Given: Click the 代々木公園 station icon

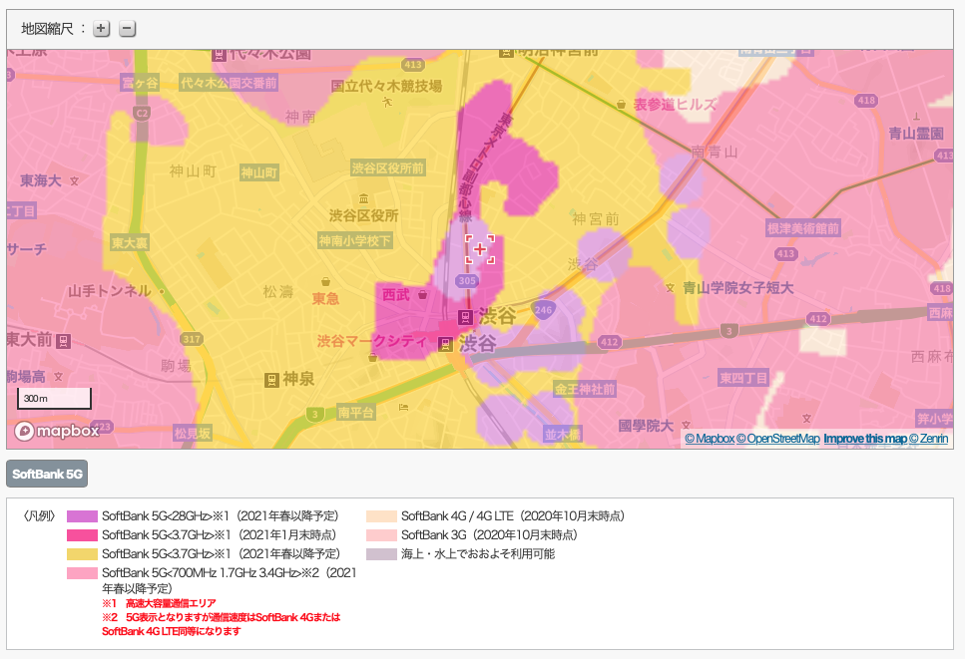Looking at the screenshot, I should pyautogui.click(x=220, y=55).
